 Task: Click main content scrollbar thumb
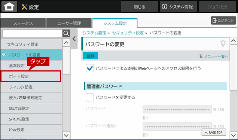pos(234,68)
